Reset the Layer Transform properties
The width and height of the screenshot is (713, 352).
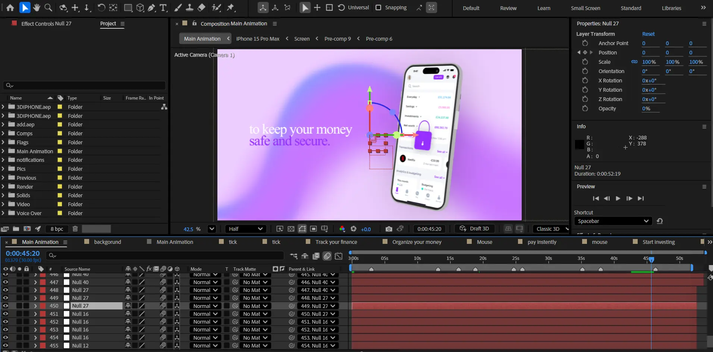coord(648,34)
